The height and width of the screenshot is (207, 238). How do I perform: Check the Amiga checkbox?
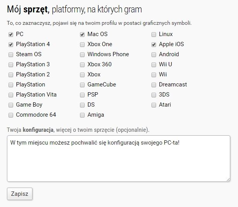point(82,115)
